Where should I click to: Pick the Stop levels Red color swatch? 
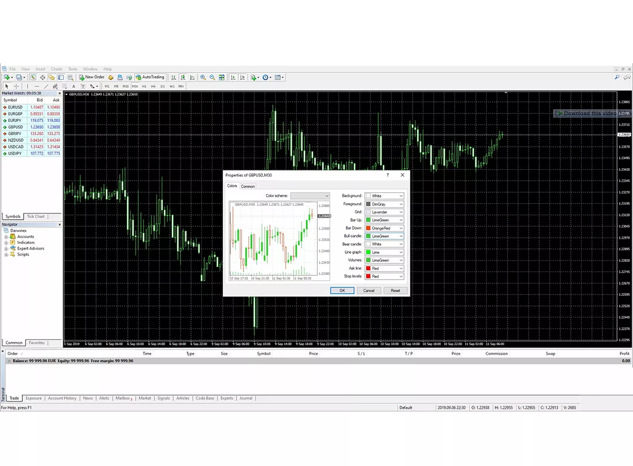click(x=368, y=276)
